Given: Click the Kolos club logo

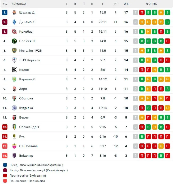Looking at the screenshot, I should point(14,70).
